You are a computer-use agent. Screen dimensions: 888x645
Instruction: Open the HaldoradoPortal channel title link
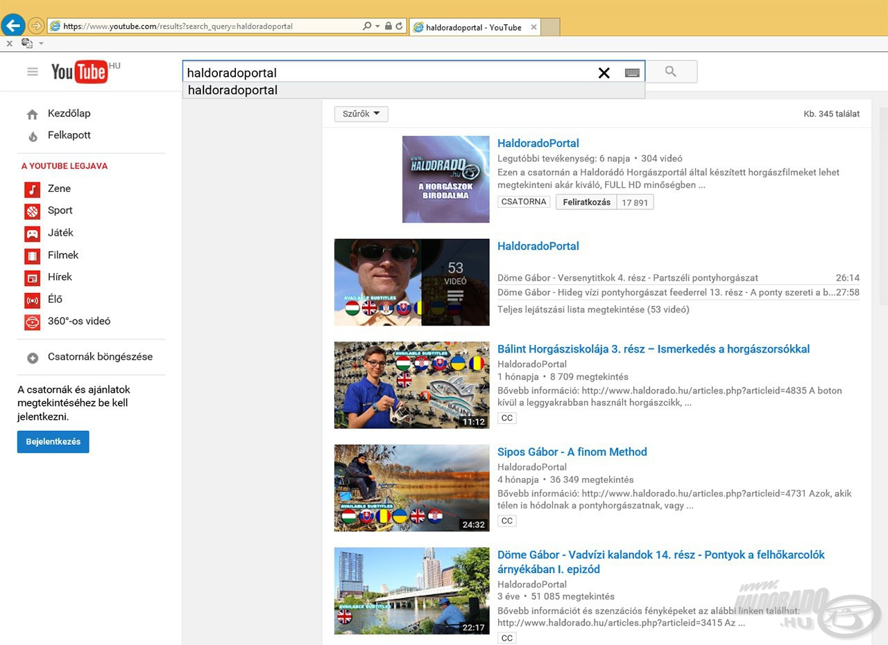(538, 143)
